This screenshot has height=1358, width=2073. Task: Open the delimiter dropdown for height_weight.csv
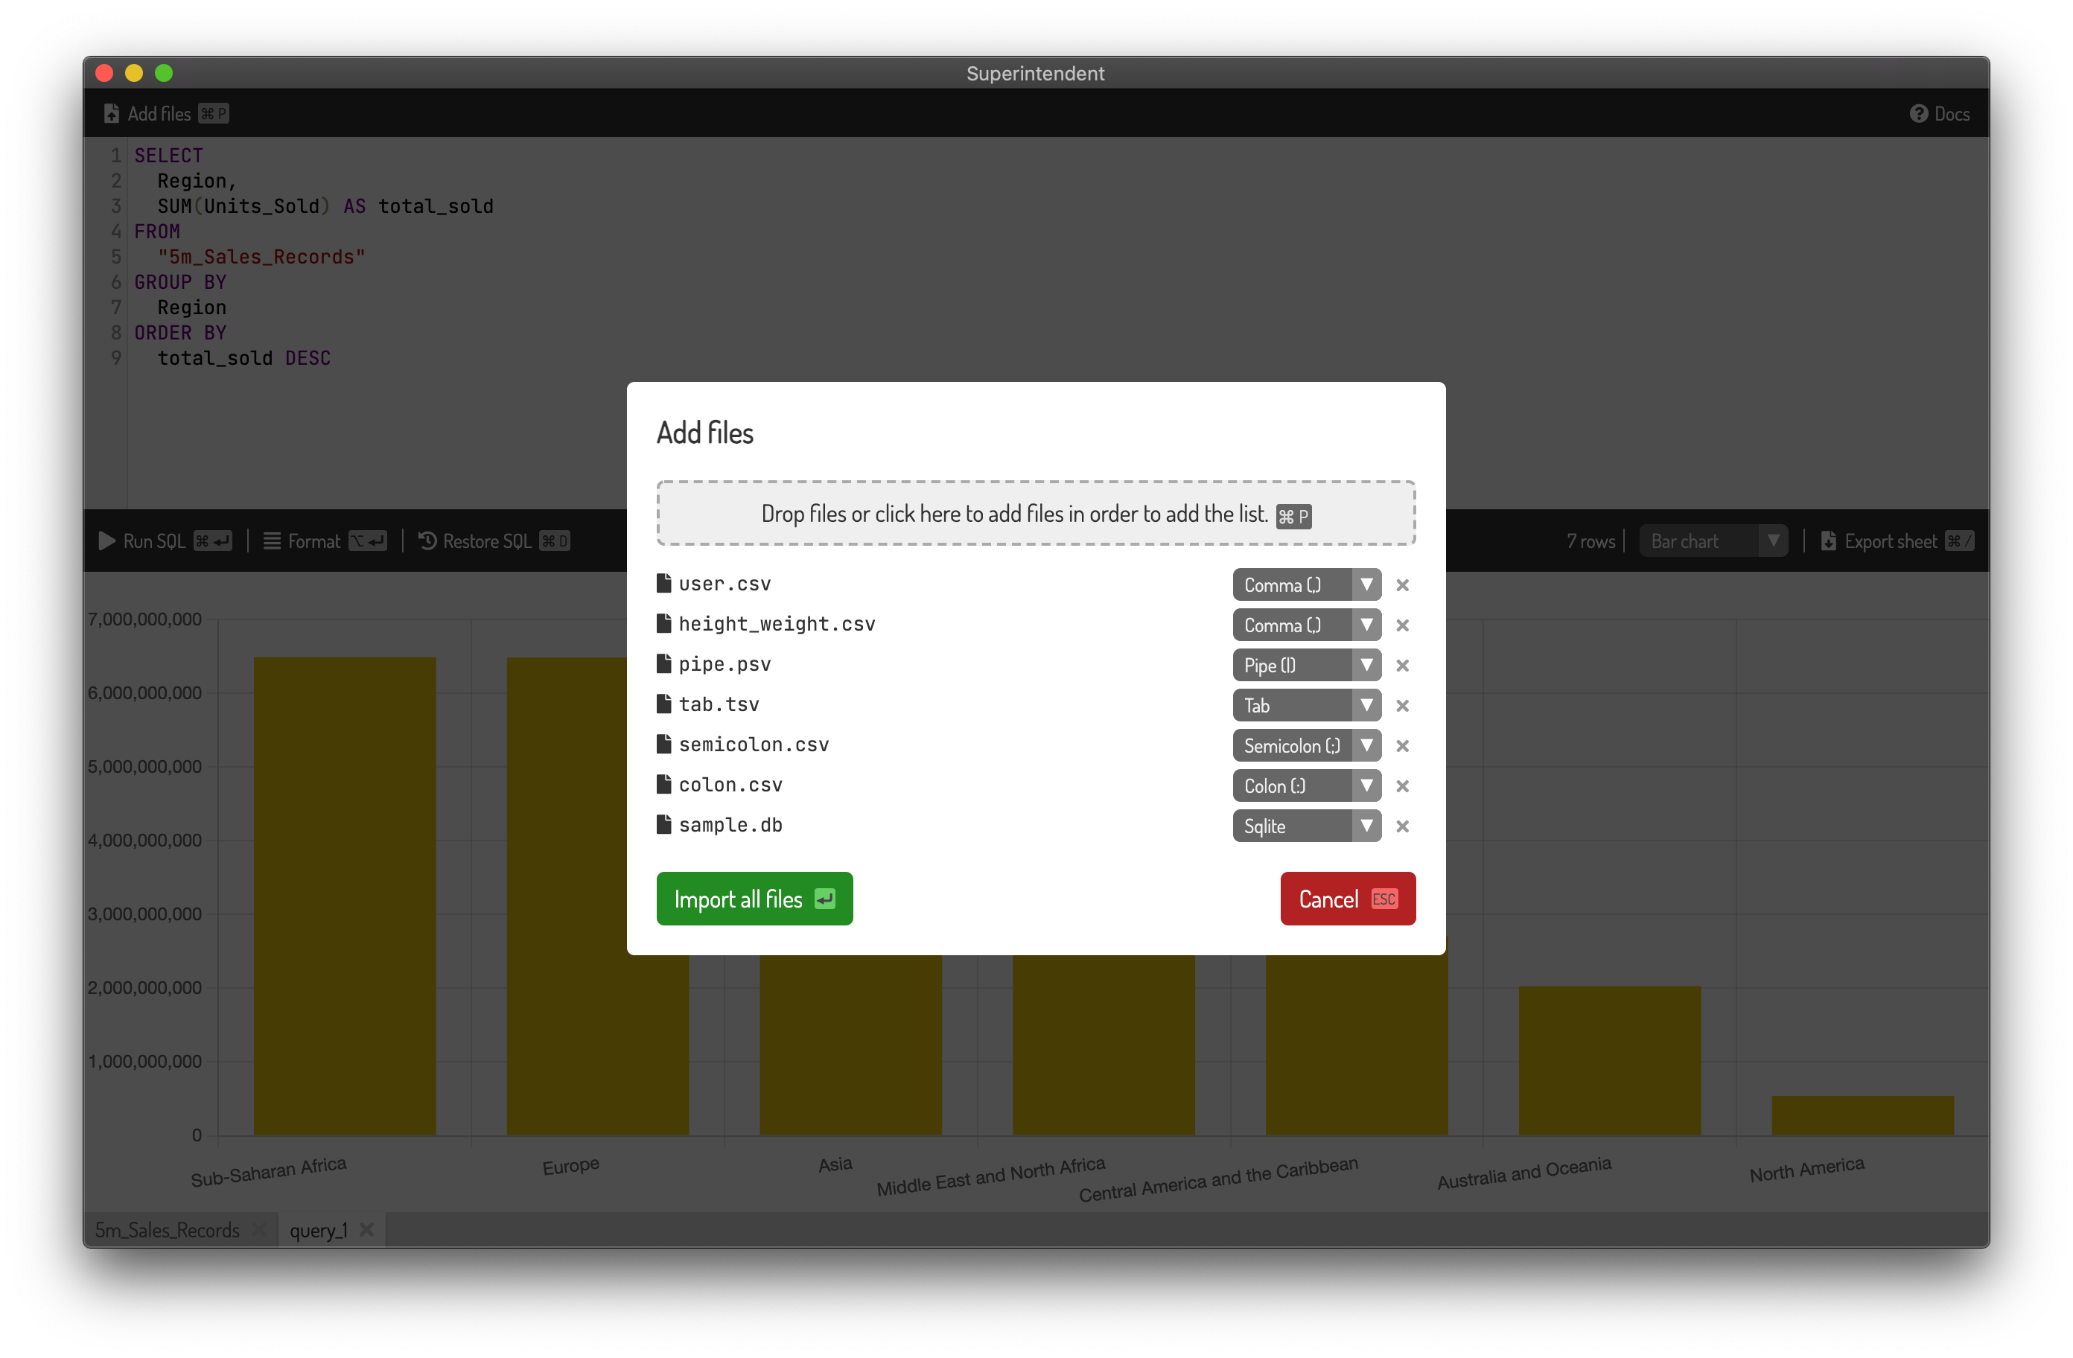(x=1307, y=625)
